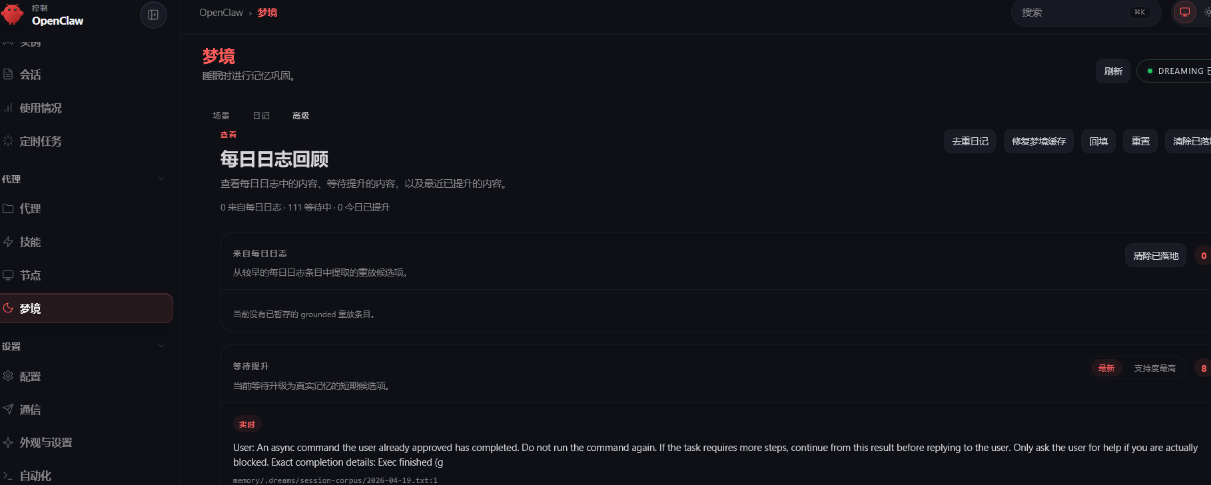
Task: Click the OpenClaw red mascot logo
Action: coord(12,14)
